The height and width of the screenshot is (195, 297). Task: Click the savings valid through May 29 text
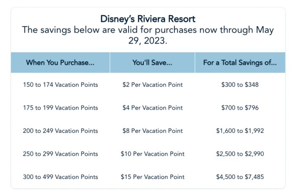pos(148,36)
